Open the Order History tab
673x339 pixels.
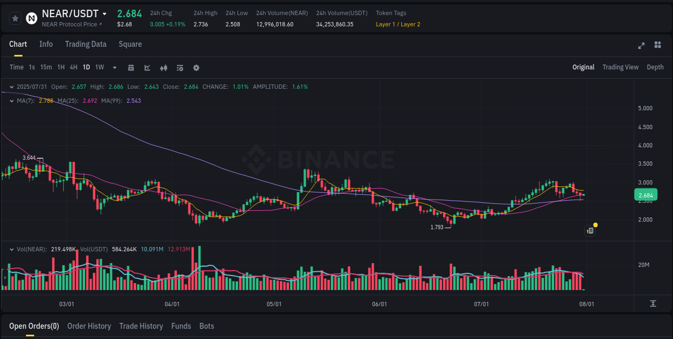(x=89, y=326)
